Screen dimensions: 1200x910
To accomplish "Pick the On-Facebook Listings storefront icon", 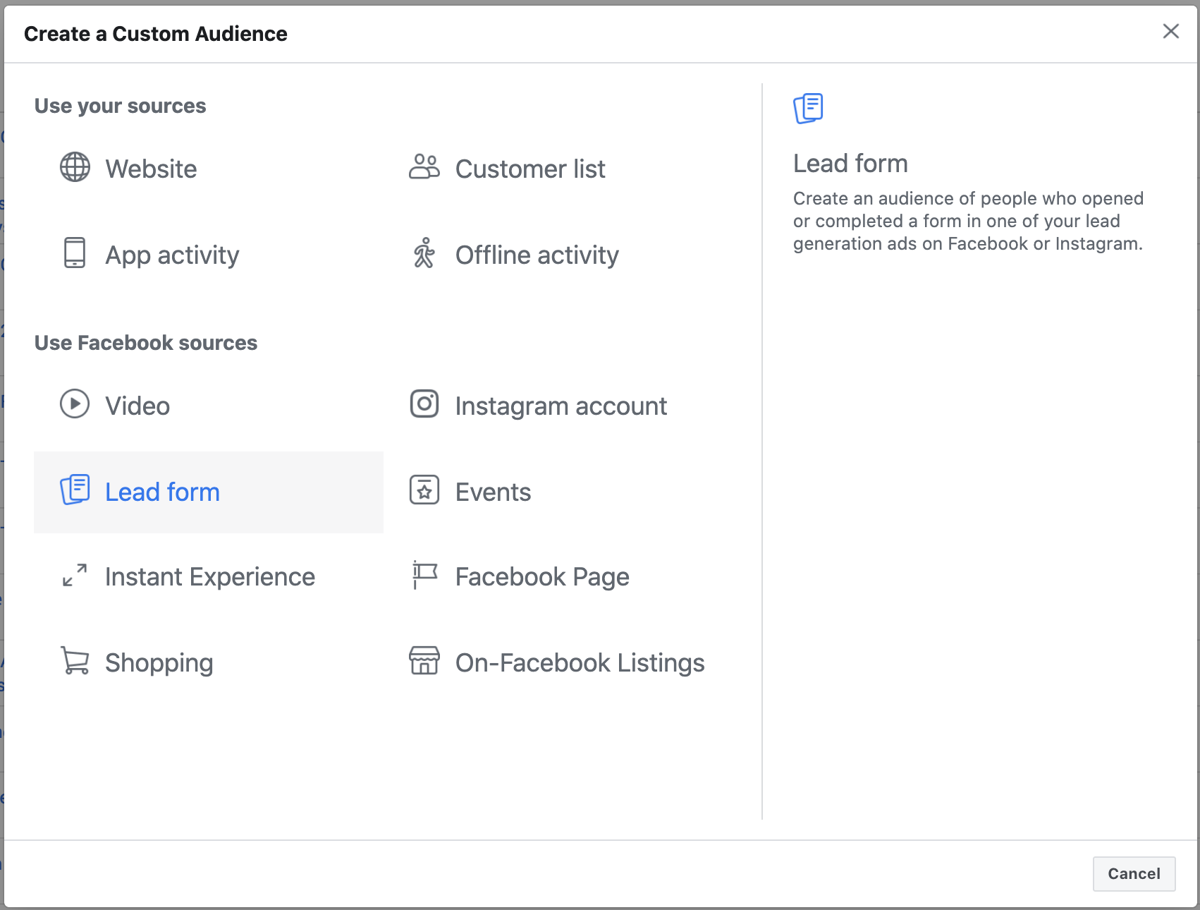I will tap(424, 661).
